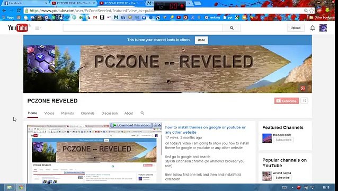This screenshot has height=191, width=338.
Task: Open the account avatar menu
Action: click(x=323, y=28)
